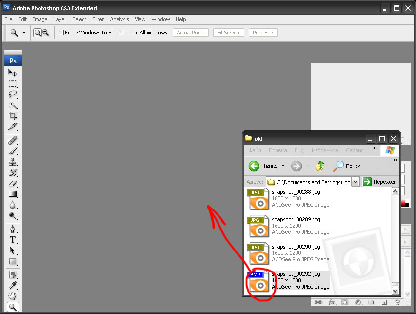The width and height of the screenshot is (416, 314).
Task: Click the Переход go button
Action: pos(379,182)
